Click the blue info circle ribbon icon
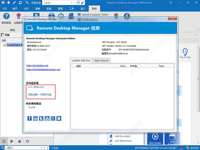 pos(127,16)
